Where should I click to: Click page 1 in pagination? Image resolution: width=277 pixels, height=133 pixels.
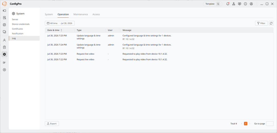tap(245, 124)
